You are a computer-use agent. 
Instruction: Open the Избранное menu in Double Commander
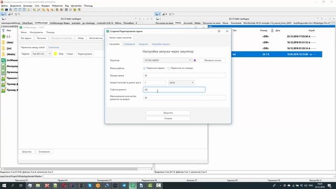click(57, 6)
